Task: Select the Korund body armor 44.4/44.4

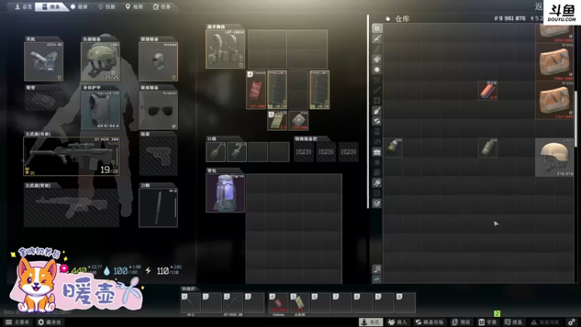Action: point(100,110)
